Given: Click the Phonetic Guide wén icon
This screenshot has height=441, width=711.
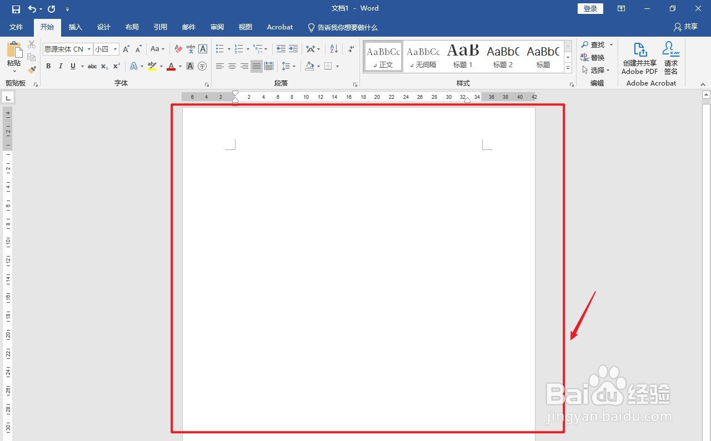Looking at the screenshot, I should coord(191,49).
